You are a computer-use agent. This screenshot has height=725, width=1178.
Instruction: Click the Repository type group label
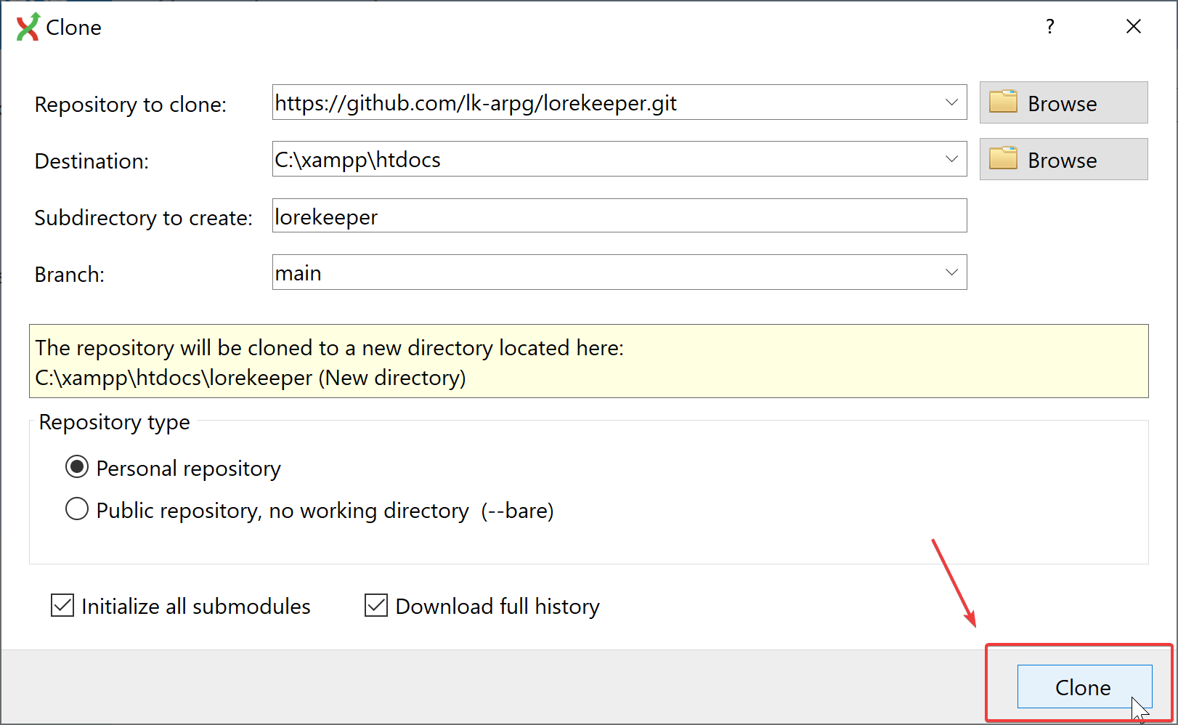(114, 422)
